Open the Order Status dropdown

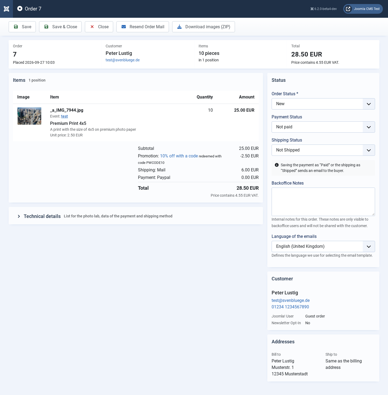pyautogui.click(x=323, y=104)
